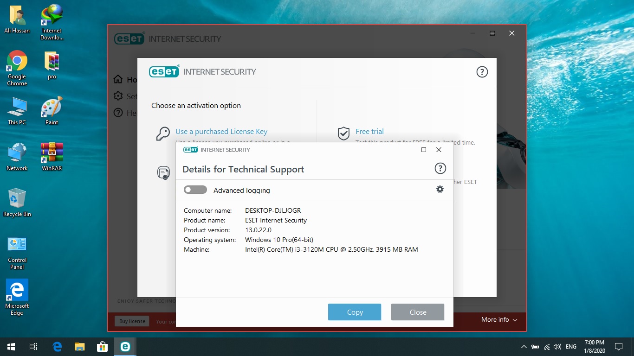The height and width of the screenshot is (356, 634).
Task: Open the Windows Start menu
Action: (11, 347)
